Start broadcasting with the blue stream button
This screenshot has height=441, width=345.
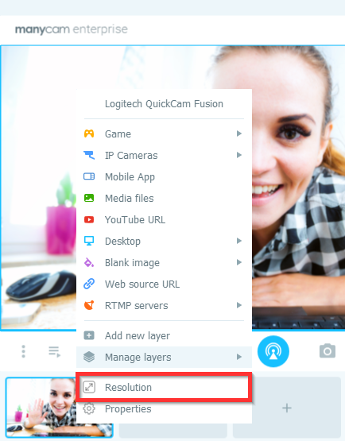(x=273, y=351)
